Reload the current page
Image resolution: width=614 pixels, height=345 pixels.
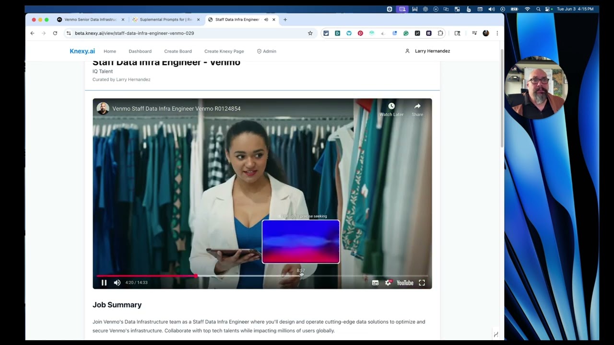55,33
